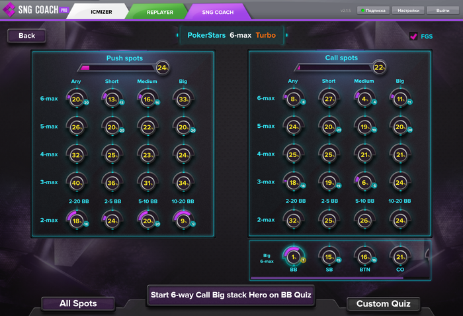Screen dimensions: 463x316
Task: Open the ICMIZER tab
Action: pos(101,12)
